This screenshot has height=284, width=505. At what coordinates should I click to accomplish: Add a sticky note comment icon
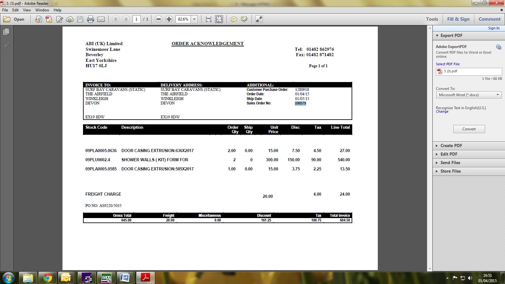coord(234,19)
